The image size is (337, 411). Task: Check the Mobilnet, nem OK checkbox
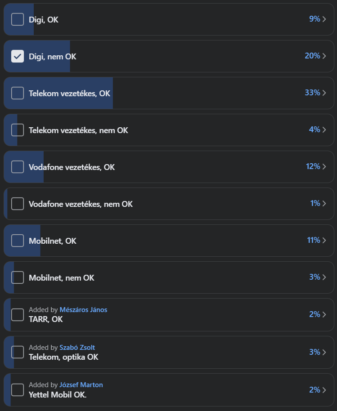pyautogui.click(x=18, y=277)
